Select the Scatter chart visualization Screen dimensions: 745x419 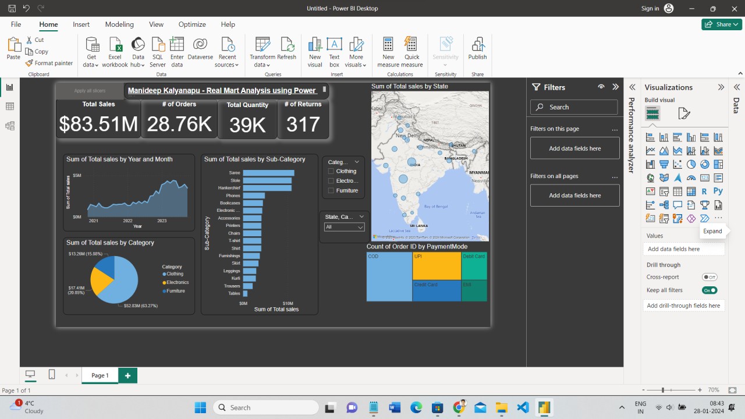[x=677, y=165]
